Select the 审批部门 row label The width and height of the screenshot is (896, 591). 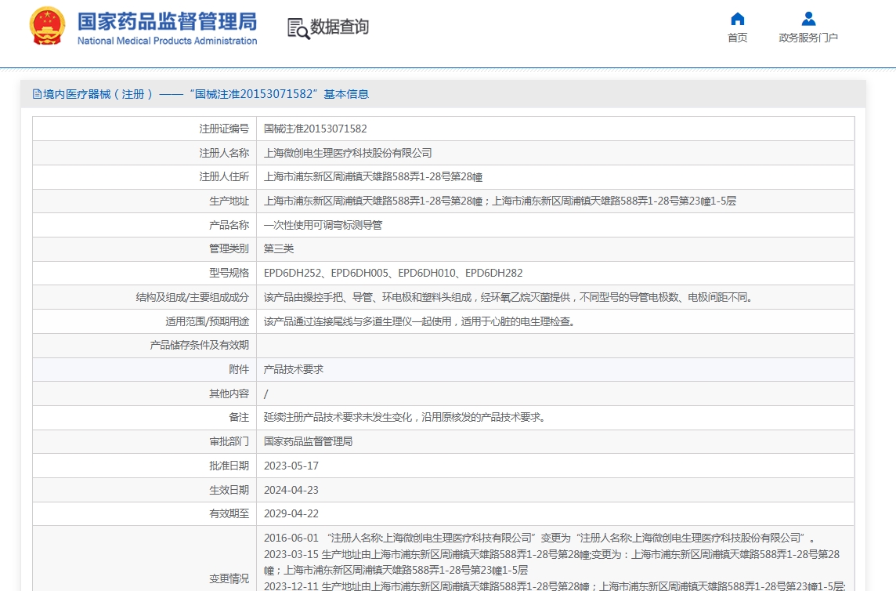pyautogui.click(x=229, y=441)
